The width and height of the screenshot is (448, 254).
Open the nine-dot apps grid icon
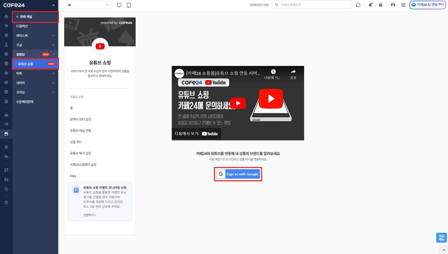[x=403, y=5]
